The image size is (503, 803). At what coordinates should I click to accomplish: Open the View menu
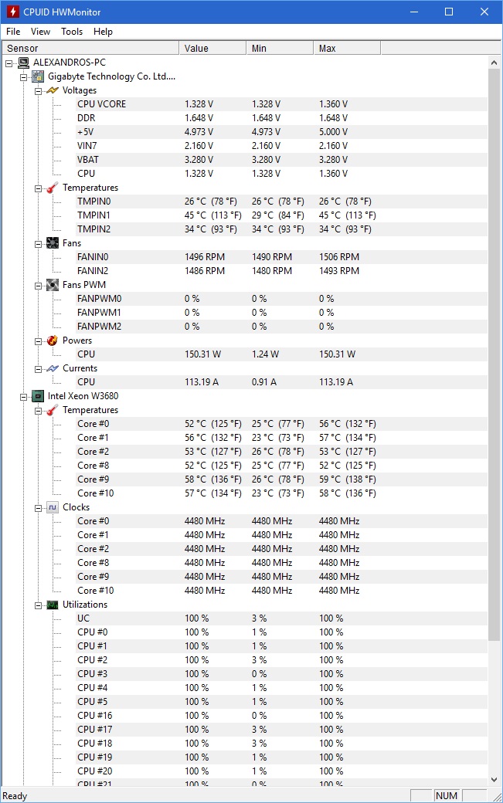(x=40, y=31)
